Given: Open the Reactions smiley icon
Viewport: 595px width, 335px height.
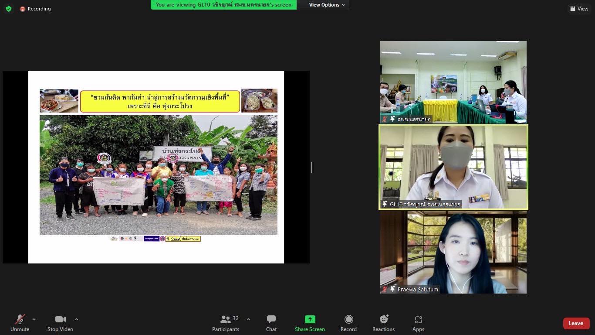Looking at the screenshot, I should [x=383, y=319].
